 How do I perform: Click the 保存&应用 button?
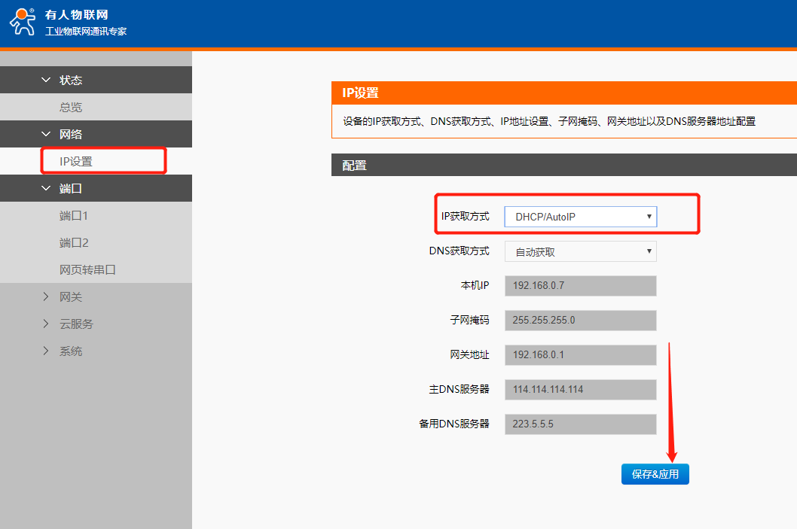pos(655,474)
